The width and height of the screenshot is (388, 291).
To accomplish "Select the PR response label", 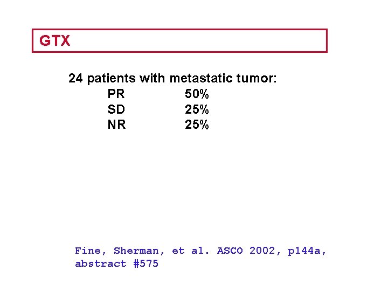I will pyautogui.click(x=116, y=94).
